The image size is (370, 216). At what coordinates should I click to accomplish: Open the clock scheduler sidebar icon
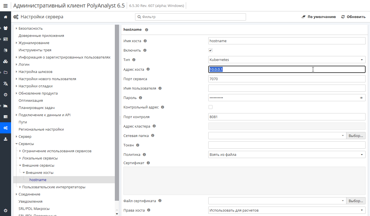pyautogui.click(x=6, y=95)
